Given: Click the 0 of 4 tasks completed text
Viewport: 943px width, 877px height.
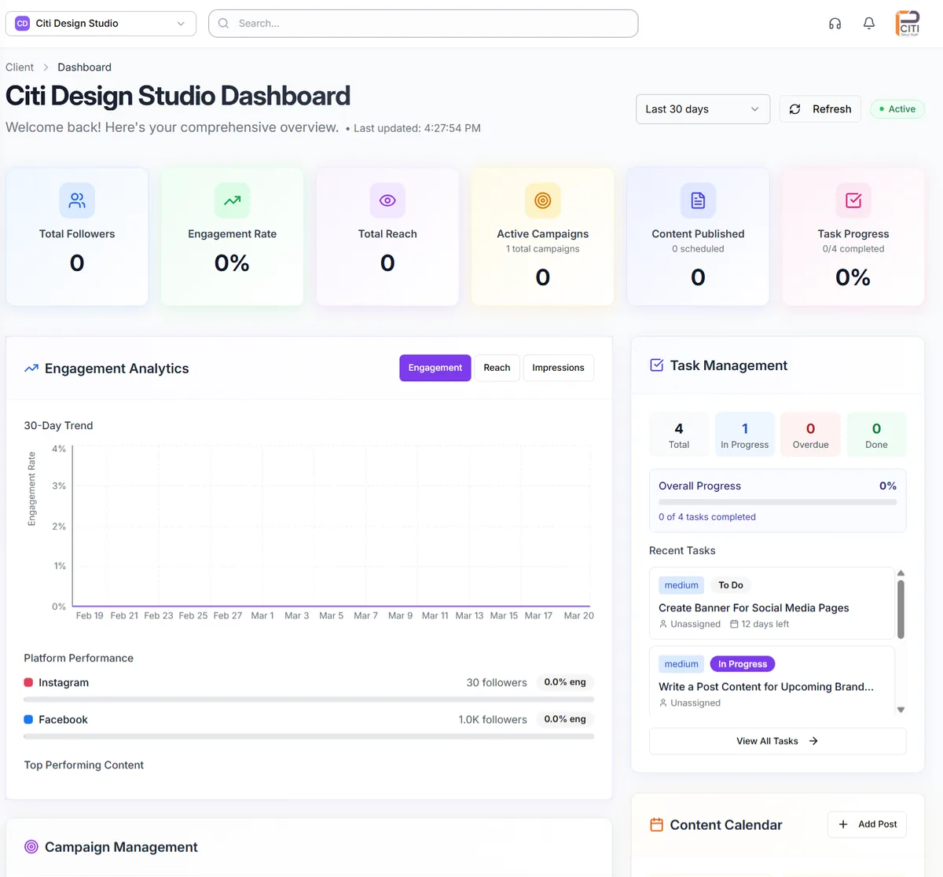Looking at the screenshot, I should pos(707,516).
